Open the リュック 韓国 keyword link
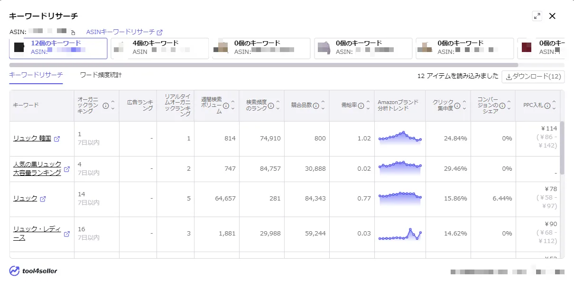 tap(32, 139)
